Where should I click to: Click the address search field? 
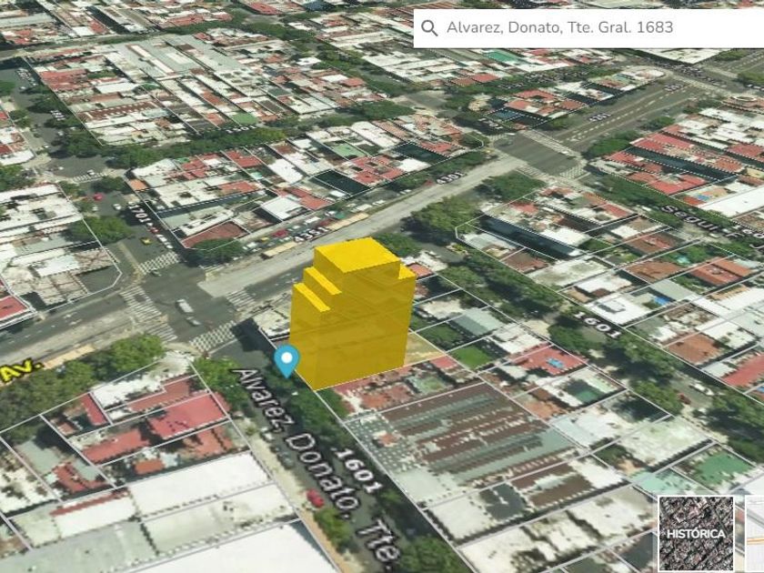(588, 28)
